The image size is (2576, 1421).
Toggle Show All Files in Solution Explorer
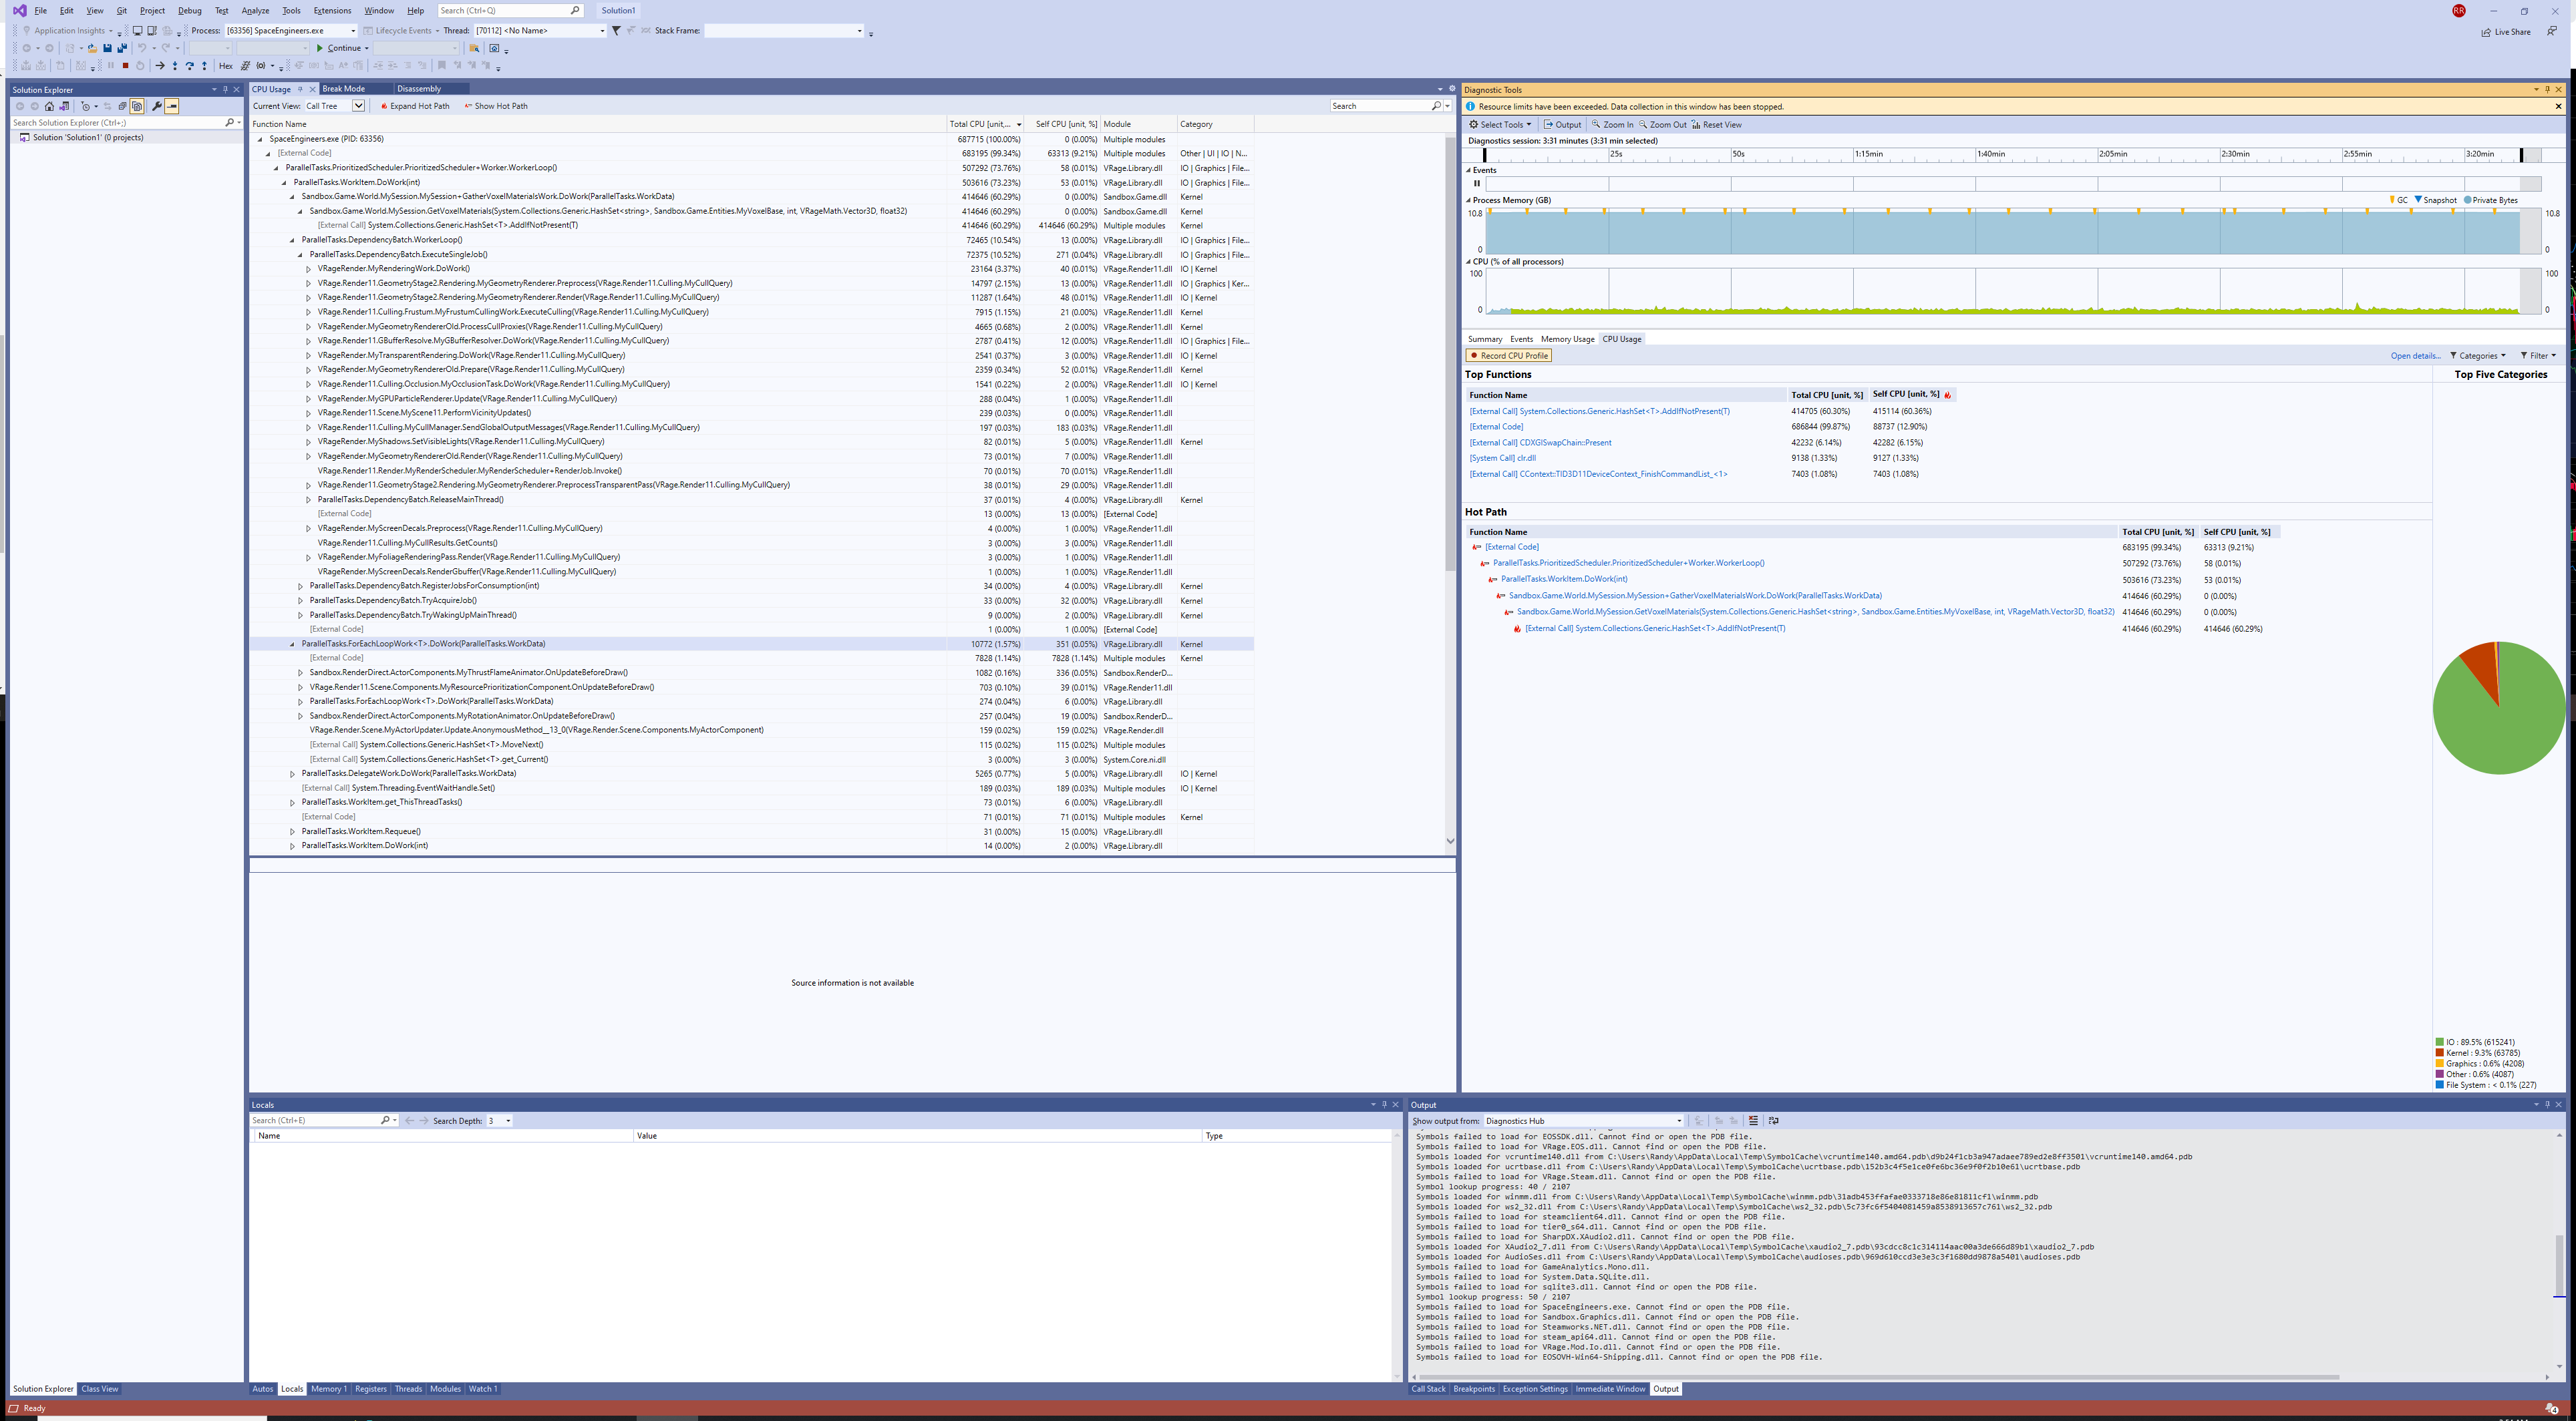point(137,106)
